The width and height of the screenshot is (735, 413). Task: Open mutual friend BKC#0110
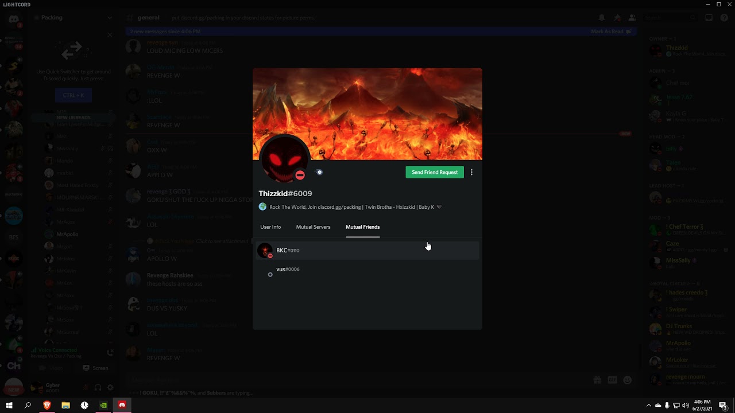(367, 251)
